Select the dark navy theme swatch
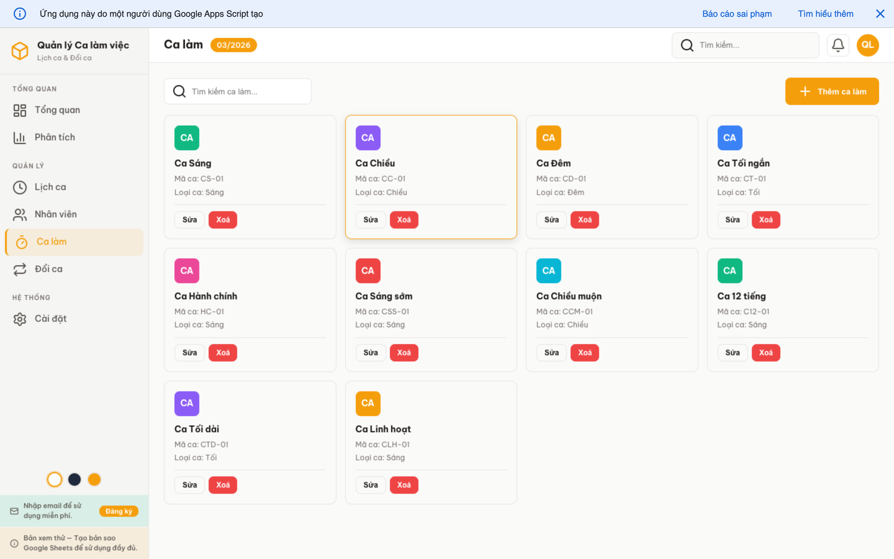This screenshot has width=894, height=559. click(x=74, y=479)
